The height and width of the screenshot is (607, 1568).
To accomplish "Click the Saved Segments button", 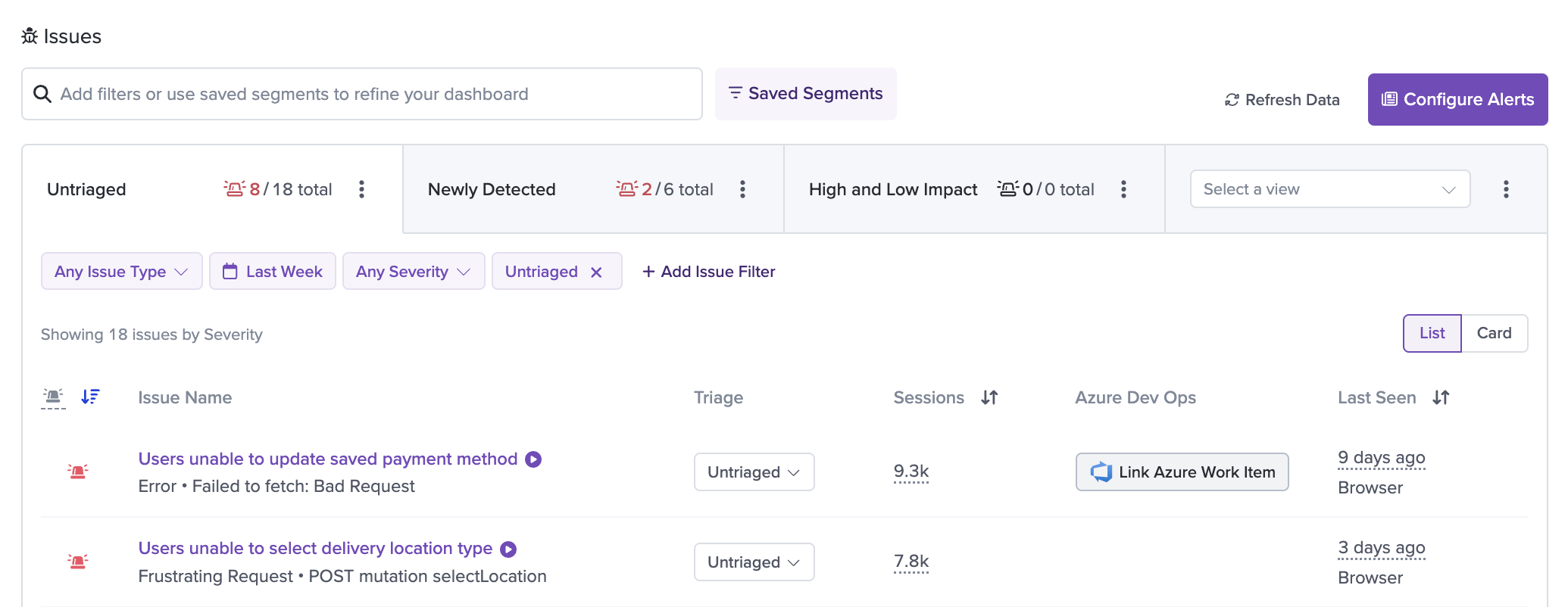I will pyautogui.click(x=806, y=94).
